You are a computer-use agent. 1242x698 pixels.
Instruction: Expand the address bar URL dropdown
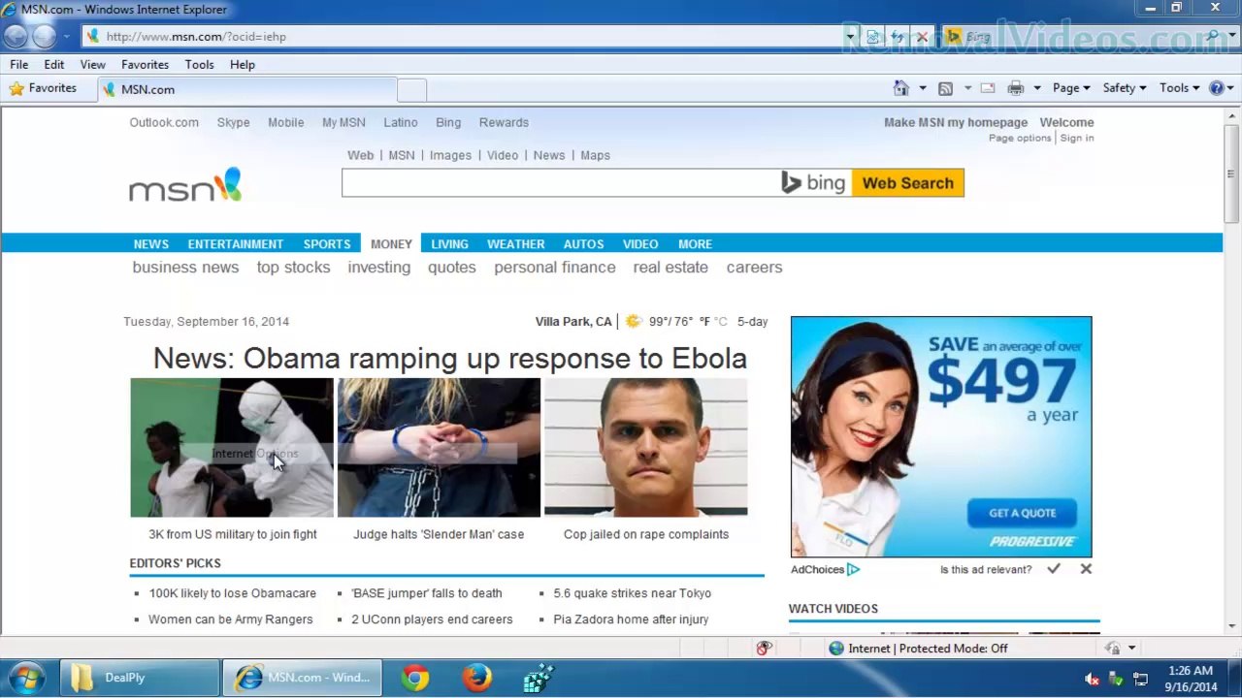(850, 37)
